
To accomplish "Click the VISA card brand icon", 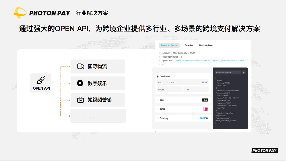I will tap(204, 82).
